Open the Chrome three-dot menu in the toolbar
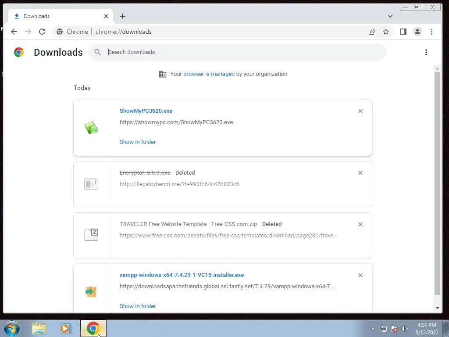This screenshot has width=449, height=337. point(431,32)
